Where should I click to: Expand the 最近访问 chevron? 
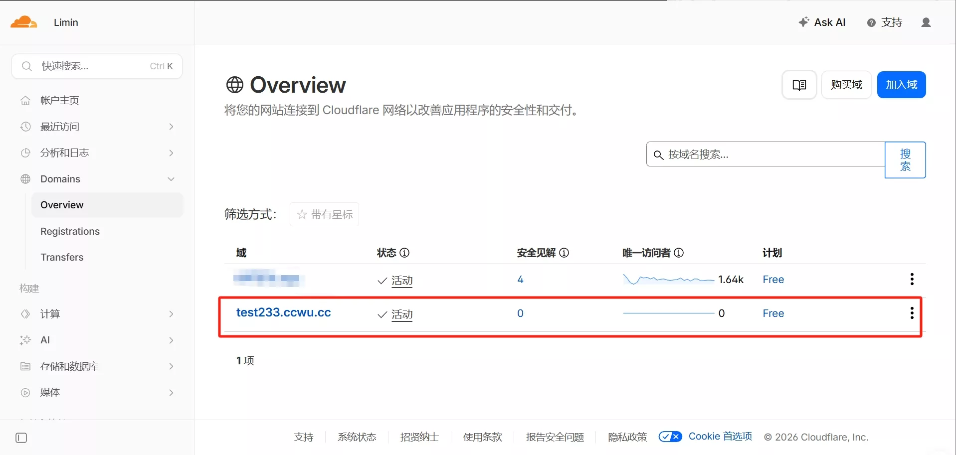(171, 127)
